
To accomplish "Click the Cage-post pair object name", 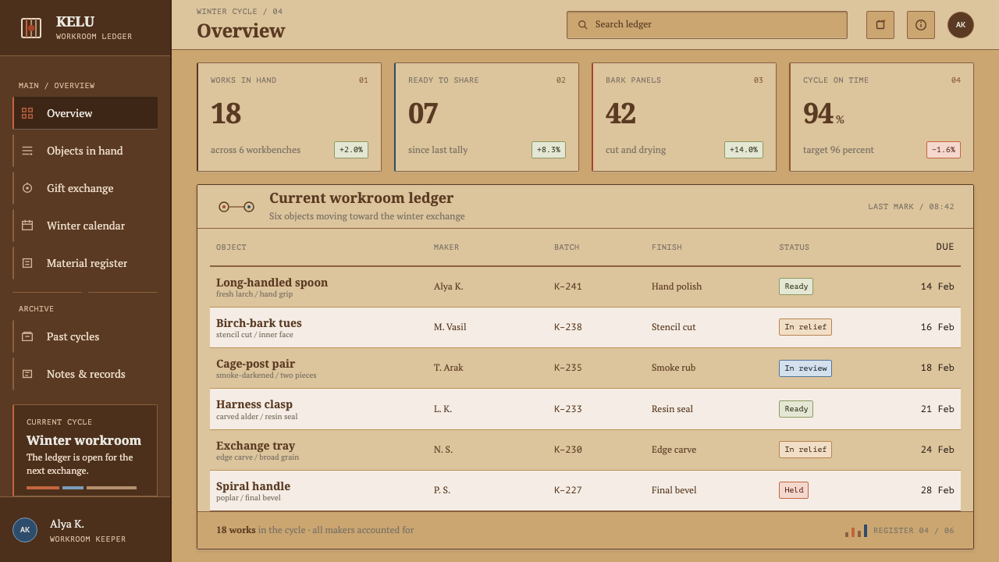I will tap(255, 364).
